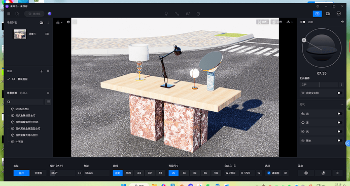The width and height of the screenshot is (350, 186).
Task: Click the sparkle auto-adjust icon
Action: 342,22
